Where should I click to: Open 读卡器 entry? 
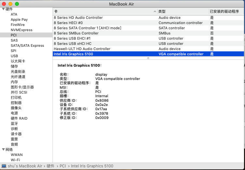pos(16,134)
